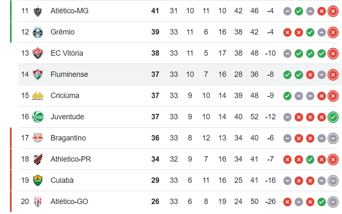
Task: Open the Fluminense team name link
Action: click(x=69, y=74)
